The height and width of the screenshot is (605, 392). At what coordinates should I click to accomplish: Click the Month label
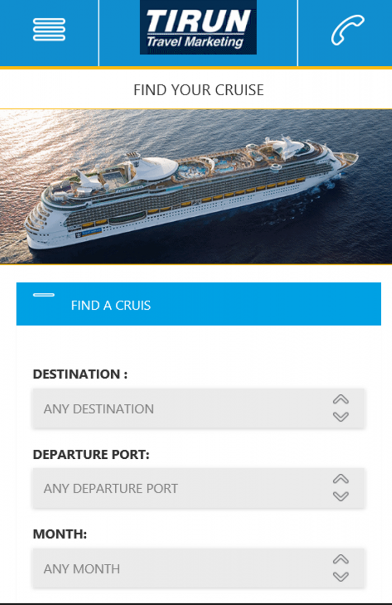(x=60, y=534)
